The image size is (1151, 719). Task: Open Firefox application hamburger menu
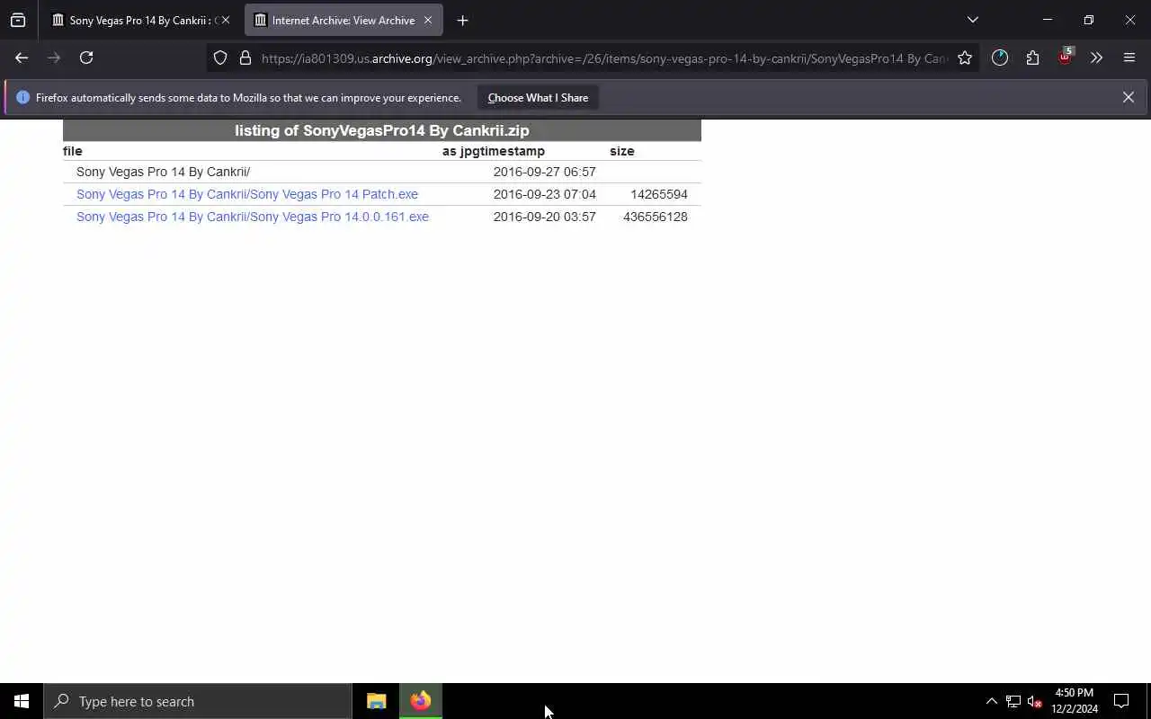coord(1129,58)
